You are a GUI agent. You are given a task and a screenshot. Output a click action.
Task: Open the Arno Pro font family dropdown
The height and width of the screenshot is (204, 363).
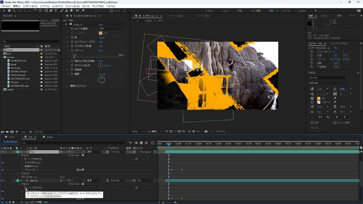click(328, 78)
